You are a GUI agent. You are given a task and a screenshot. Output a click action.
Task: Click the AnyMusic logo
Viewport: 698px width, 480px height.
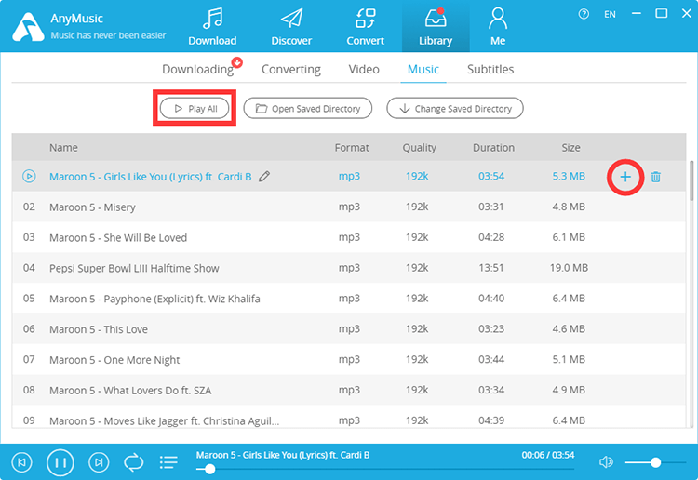point(28,27)
